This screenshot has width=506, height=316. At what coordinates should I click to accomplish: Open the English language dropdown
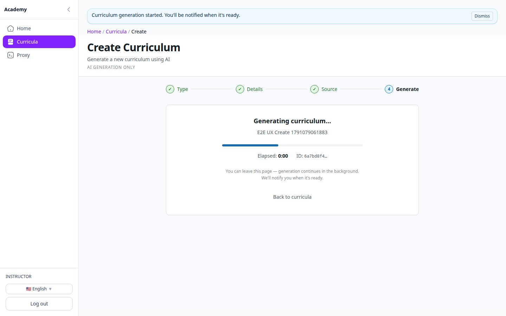[39, 289]
